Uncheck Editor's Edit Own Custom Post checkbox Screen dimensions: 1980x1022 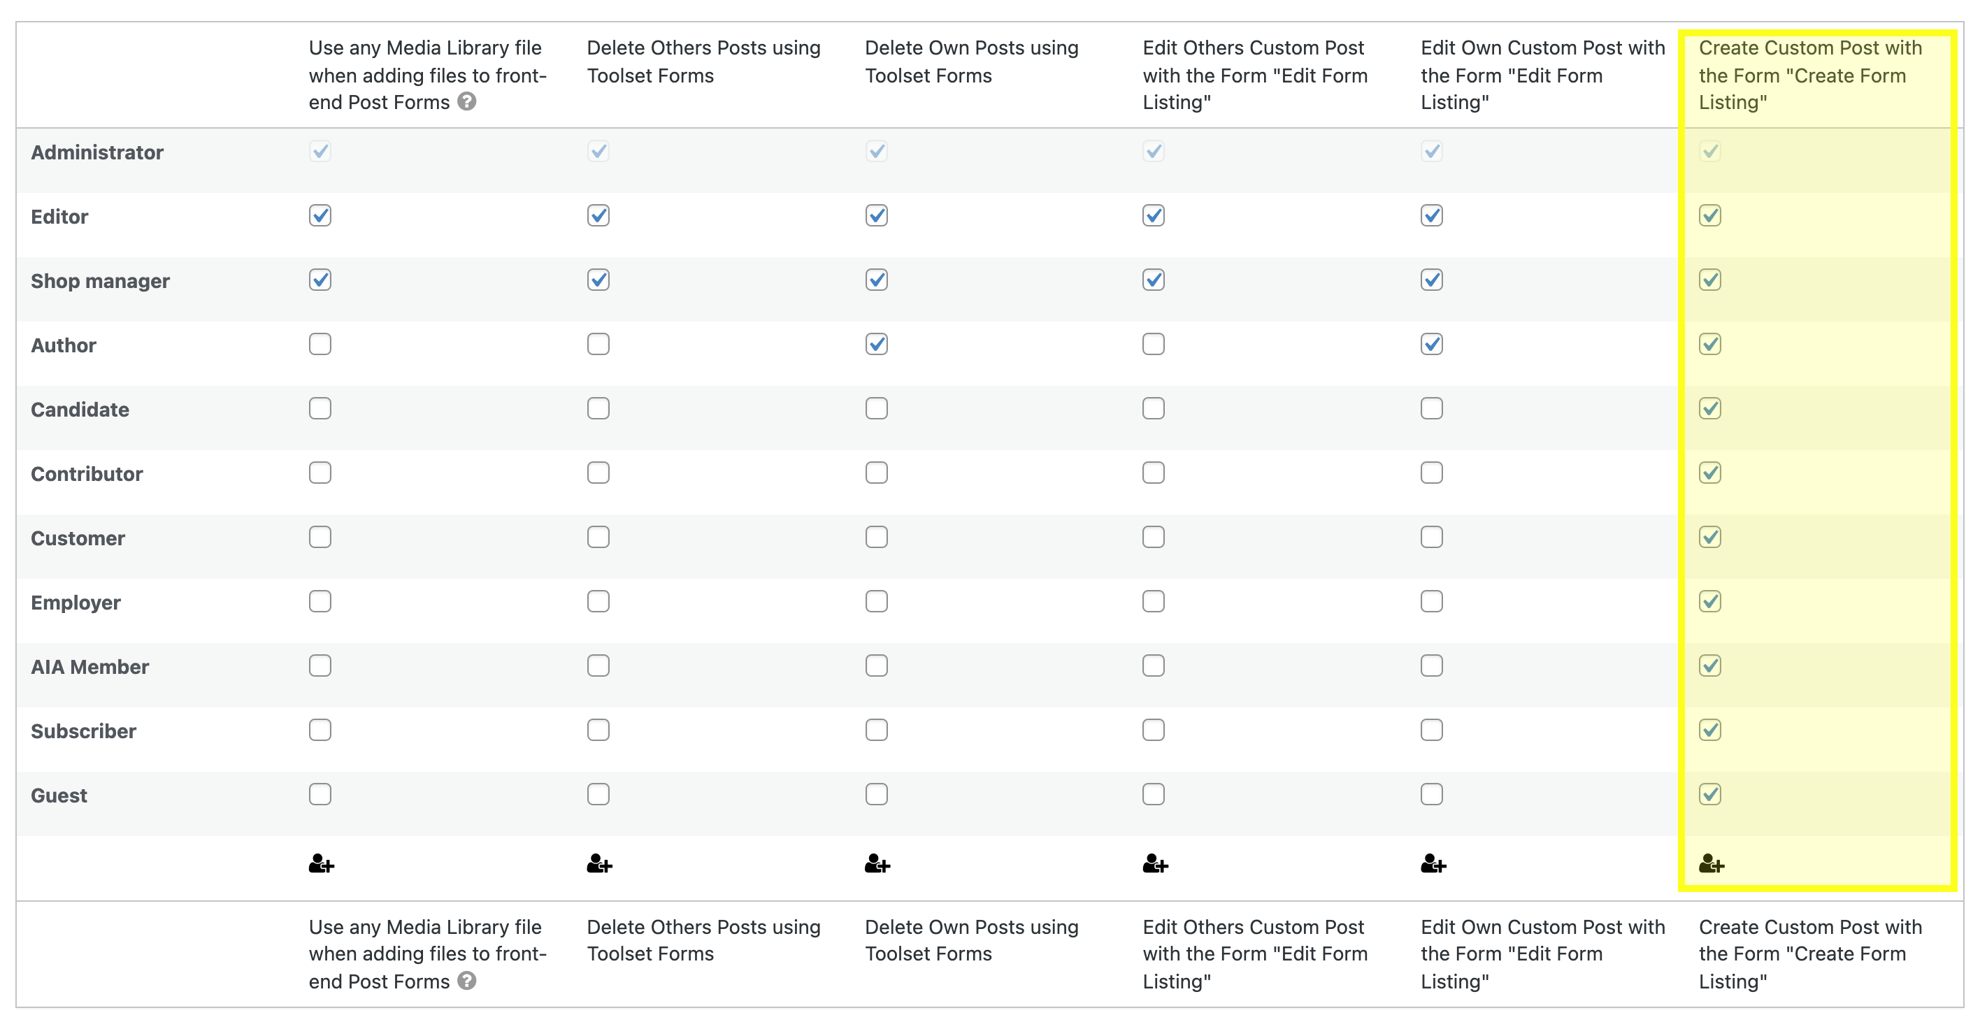pos(1432,215)
